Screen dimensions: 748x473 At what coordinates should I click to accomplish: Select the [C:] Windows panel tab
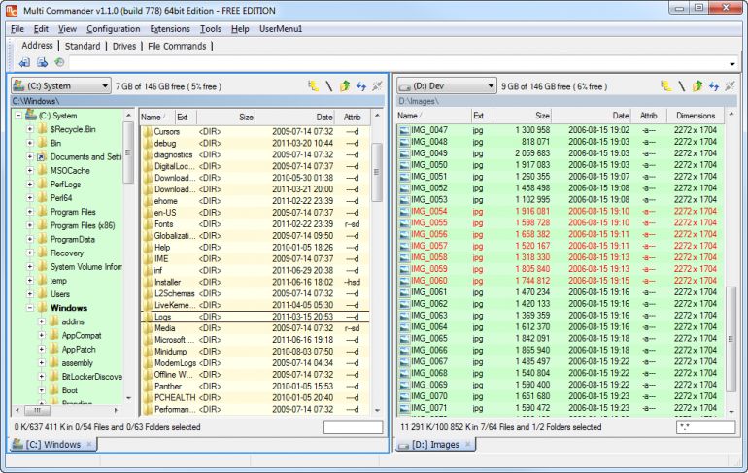point(53,444)
